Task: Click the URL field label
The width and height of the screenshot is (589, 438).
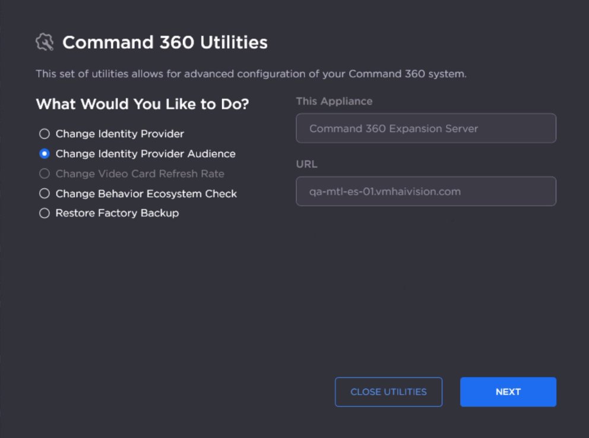Action: click(306, 164)
